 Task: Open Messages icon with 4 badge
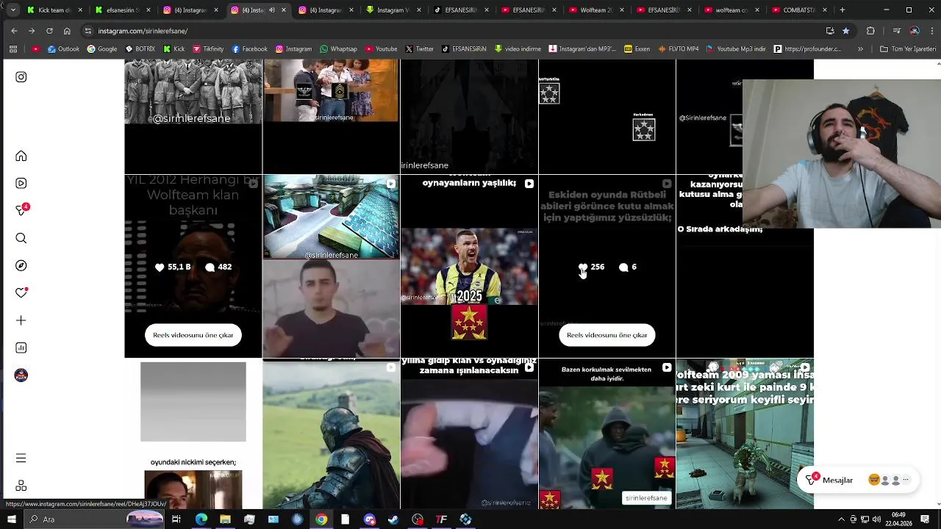21,210
